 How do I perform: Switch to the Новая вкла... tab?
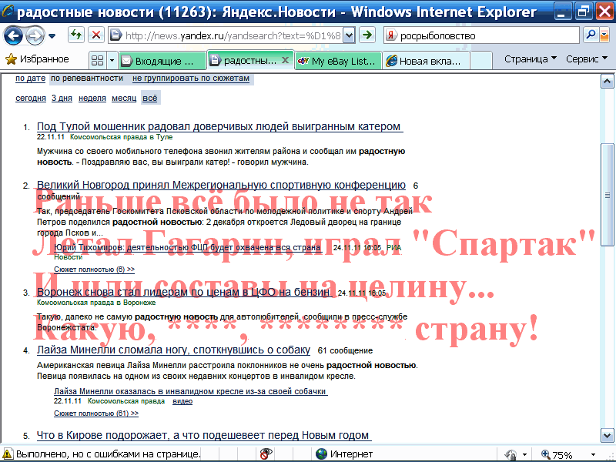(426, 61)
